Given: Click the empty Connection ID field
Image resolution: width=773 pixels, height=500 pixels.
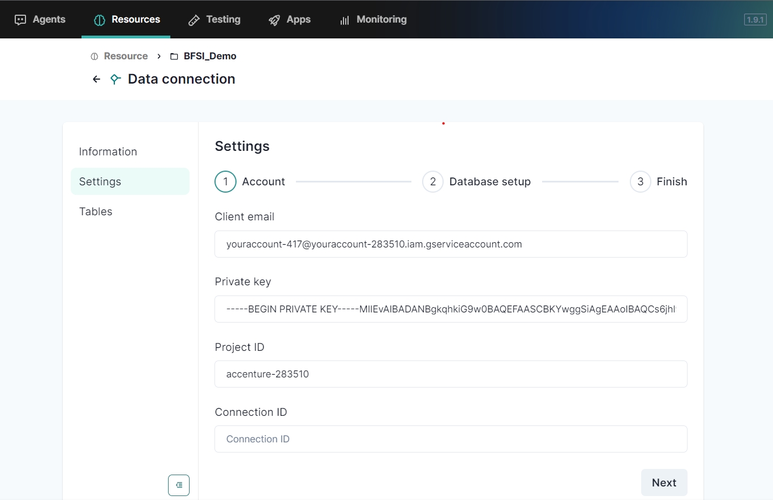Looking at the screenshot, I should click(450, 439).
